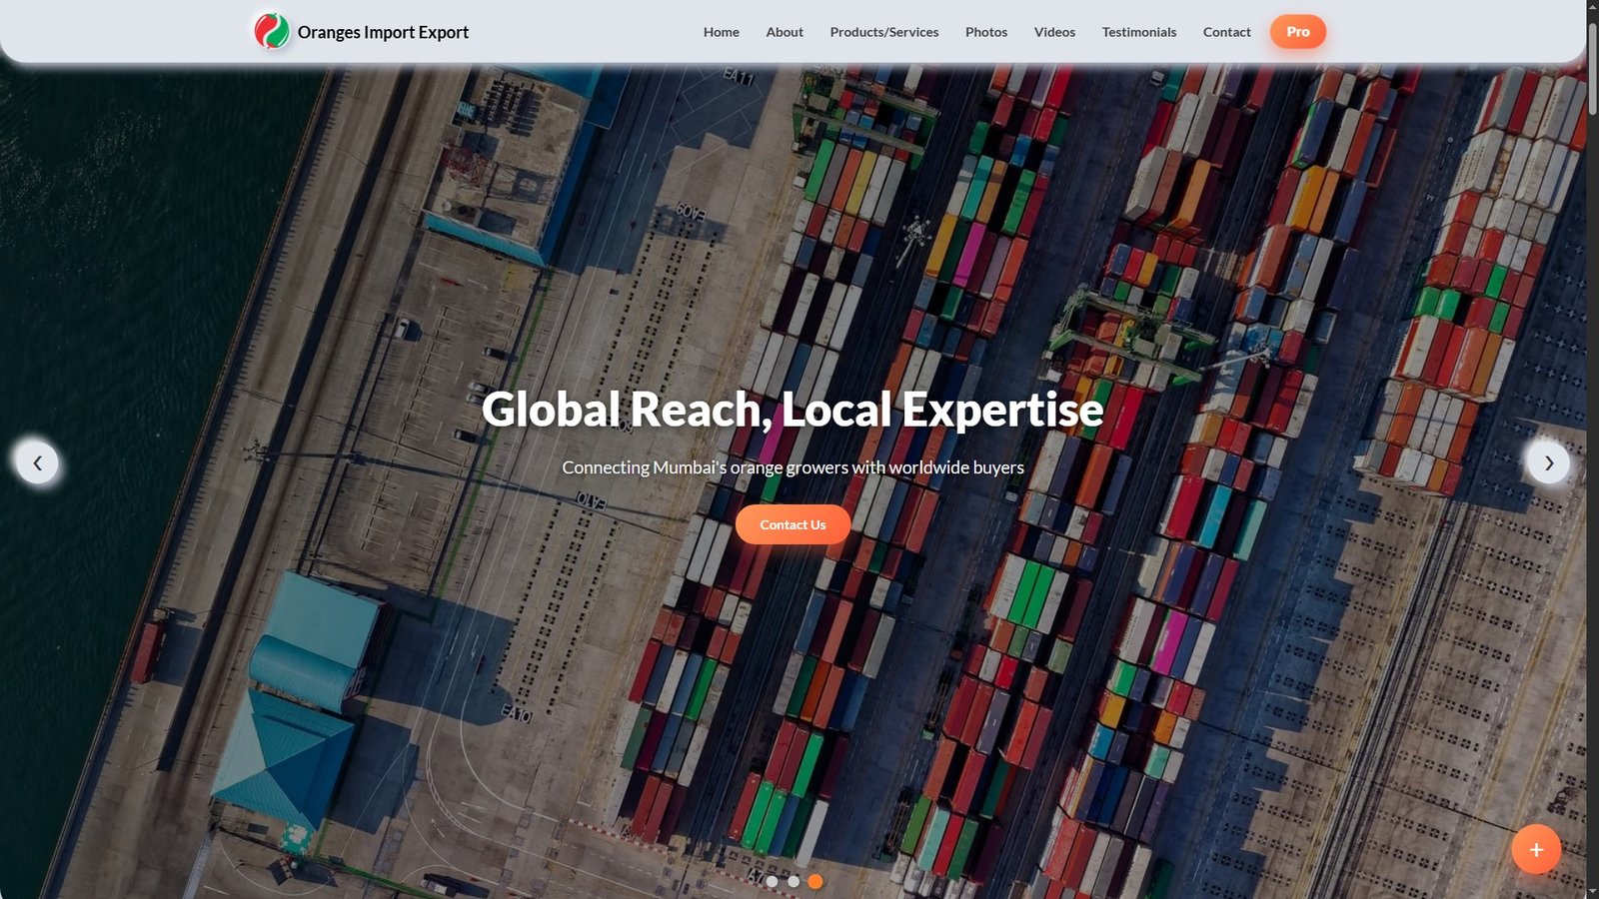The image size is (1599, 899).
Task: Open the Photos menu item
Action: [x=986, y=32]
